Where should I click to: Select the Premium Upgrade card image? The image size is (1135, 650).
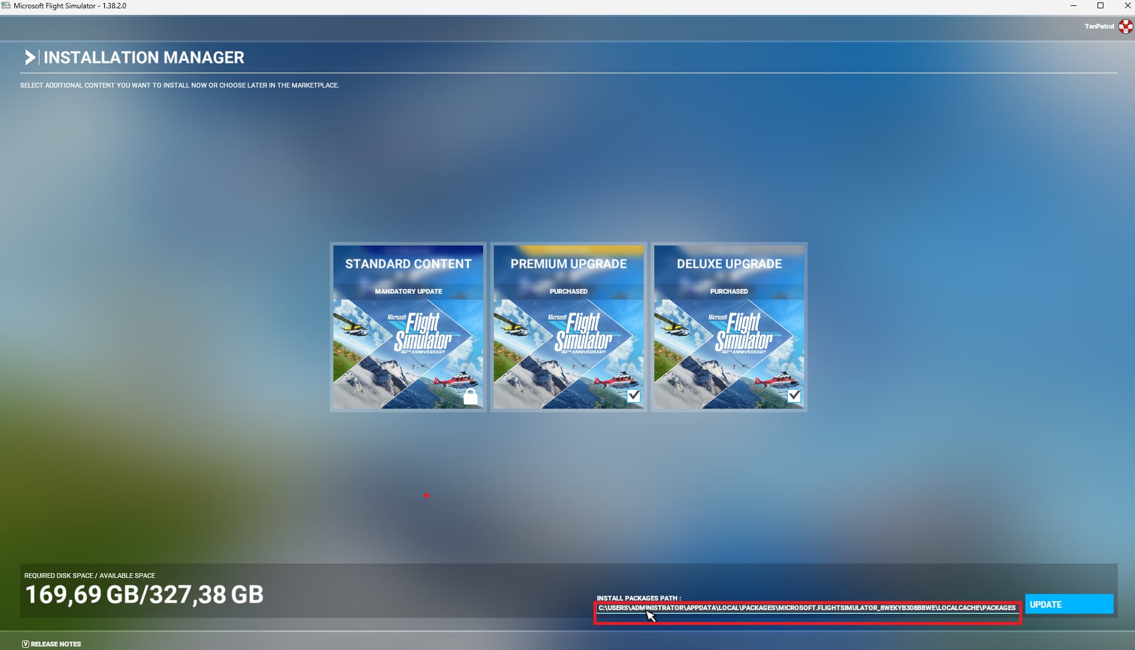tap(568, 354)
